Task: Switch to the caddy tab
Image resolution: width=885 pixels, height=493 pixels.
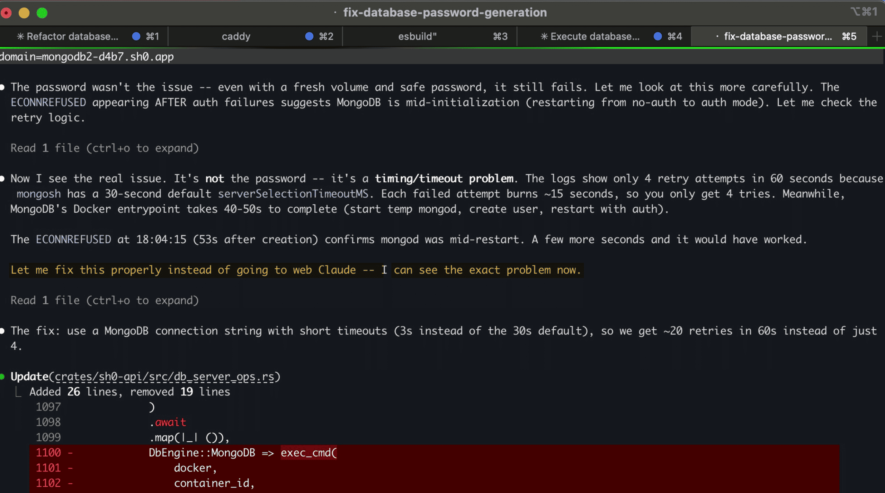Action: tap(236, 36)
